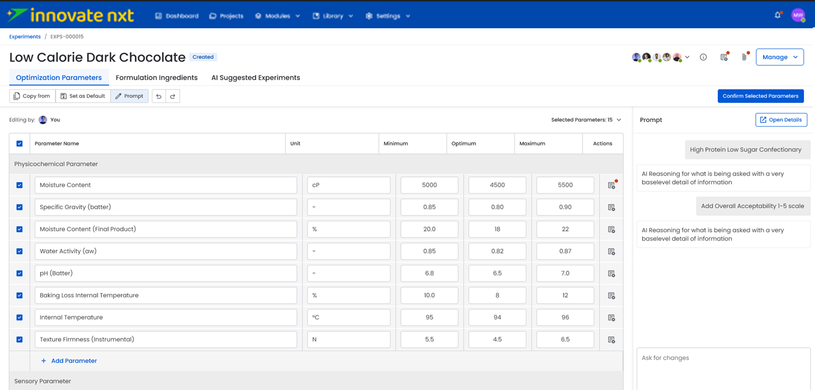Uncheck the Moisture Content checkbox
Image resolution: width=815 pixels, height=390 pixels.
pyautogui.click(x=20, y=185)
